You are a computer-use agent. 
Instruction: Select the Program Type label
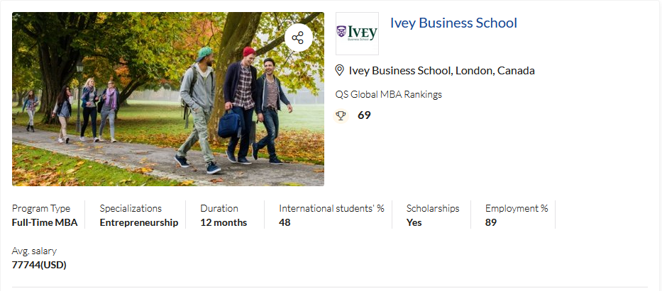[41, 208]
